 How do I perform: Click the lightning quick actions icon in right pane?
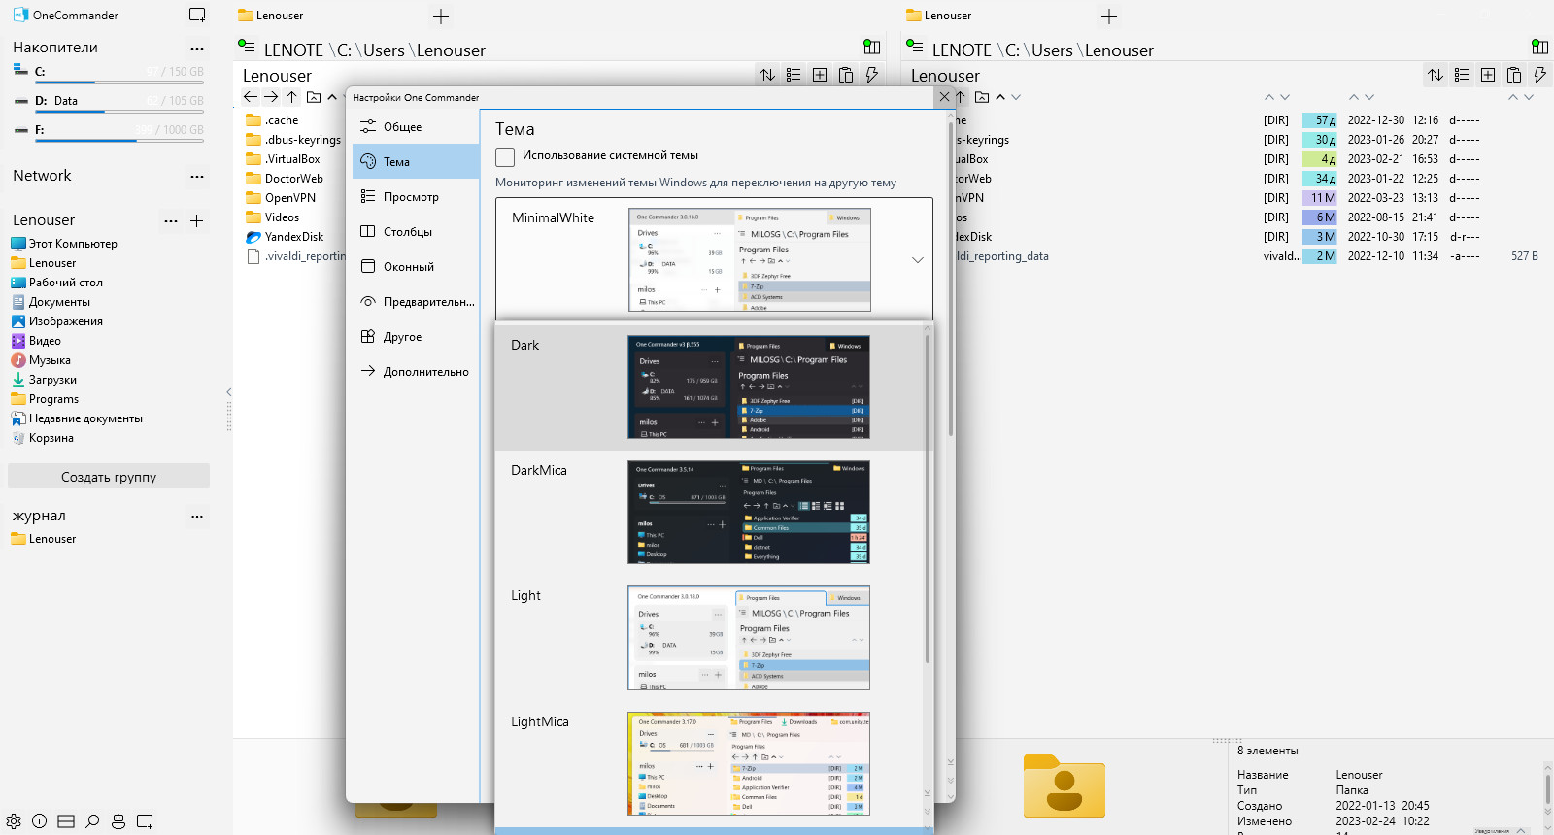coord(1539,75)
